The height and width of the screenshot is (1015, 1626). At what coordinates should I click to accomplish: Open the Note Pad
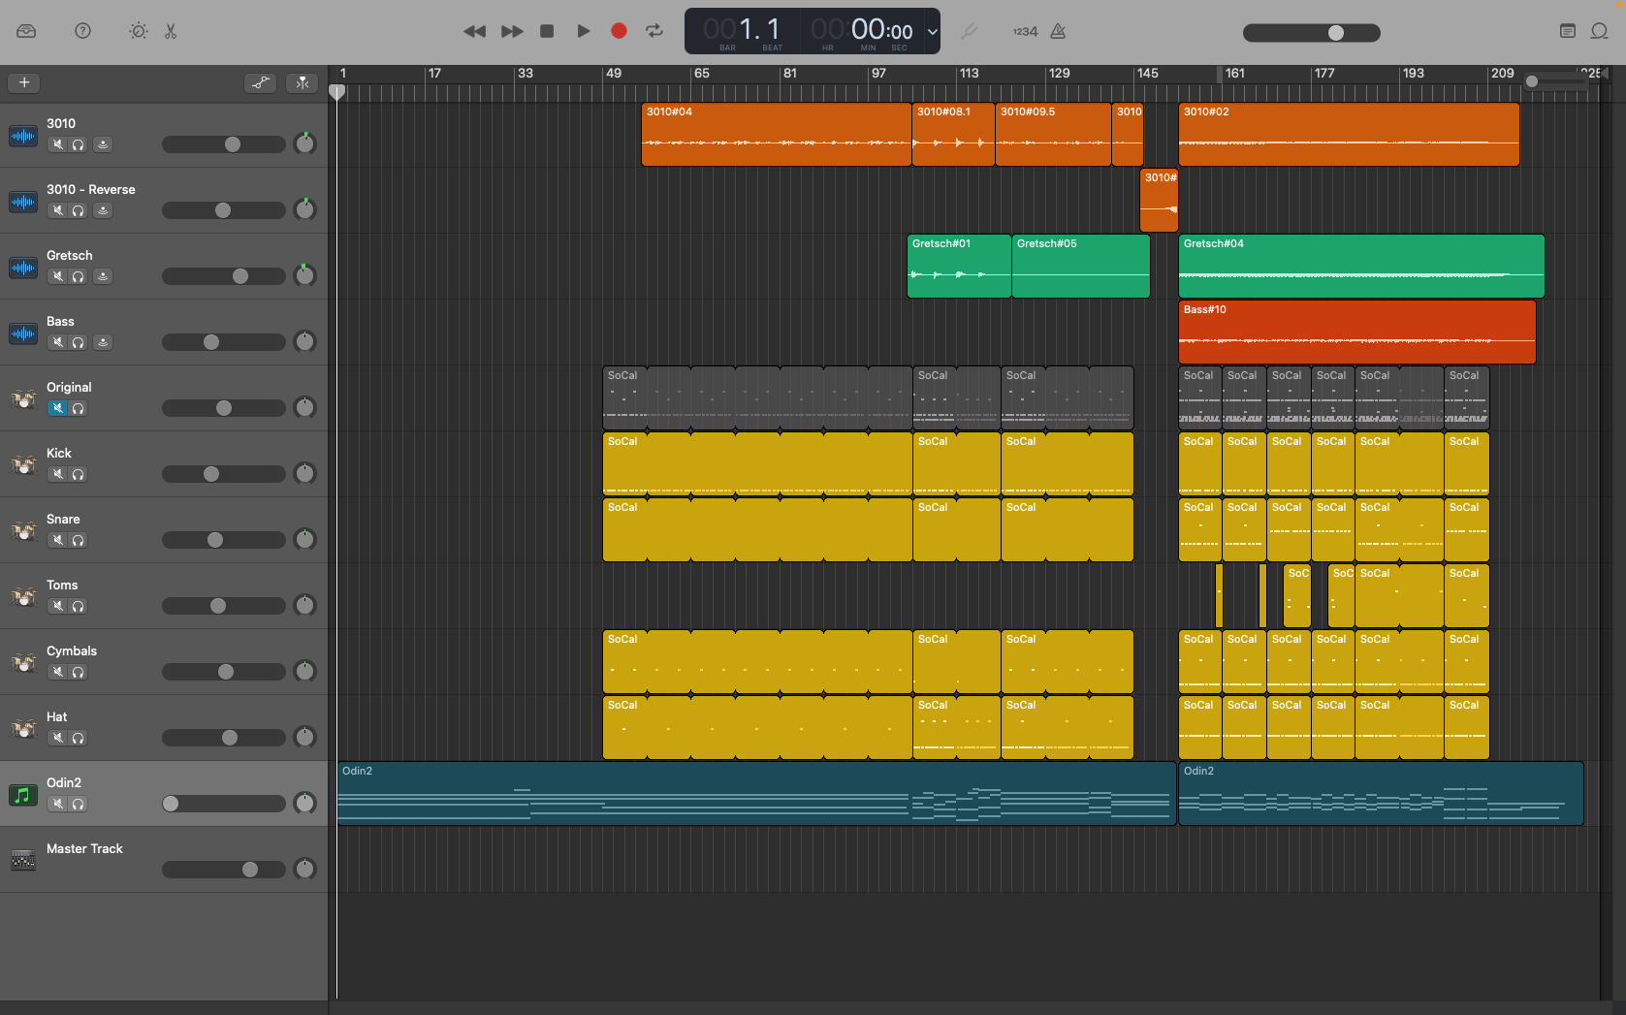1567,31
